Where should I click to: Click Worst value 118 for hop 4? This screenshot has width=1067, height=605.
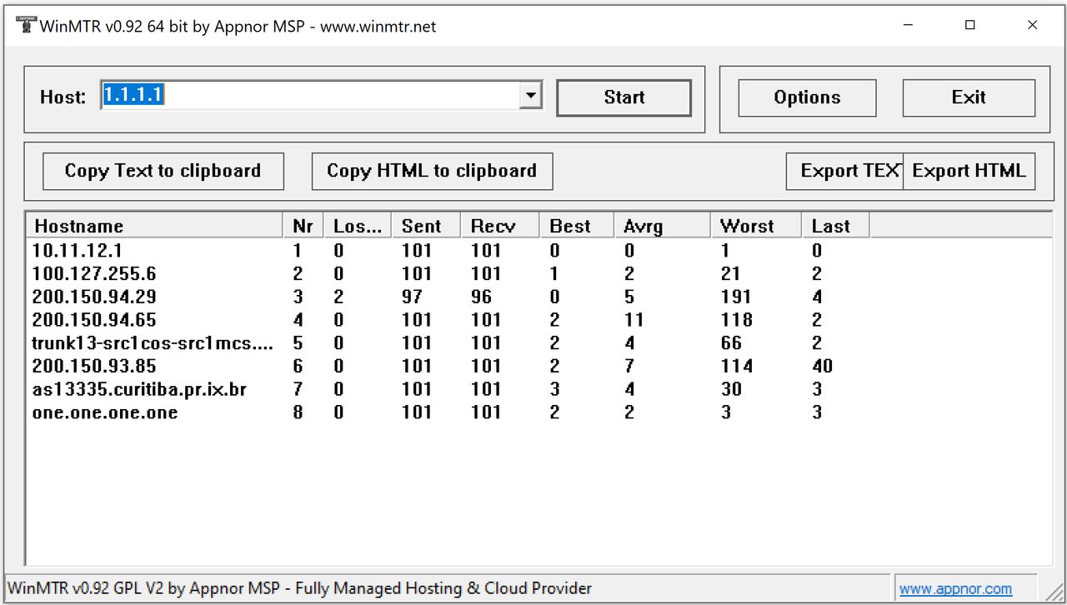737,320
